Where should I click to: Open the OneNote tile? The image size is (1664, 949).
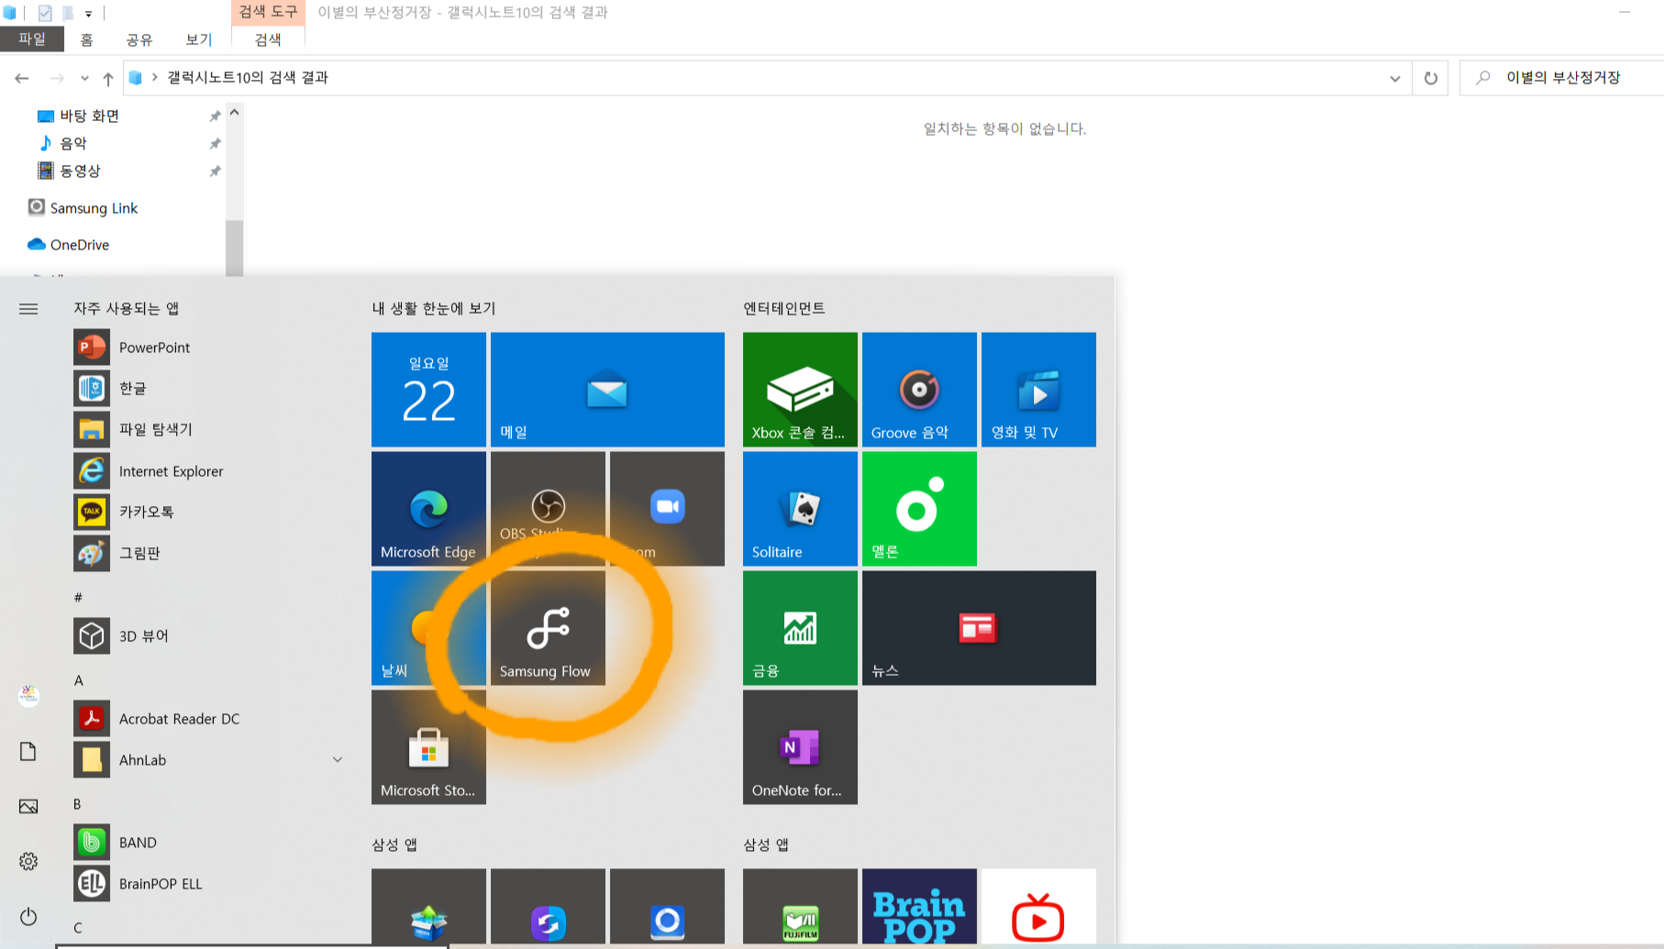(800, 747)
